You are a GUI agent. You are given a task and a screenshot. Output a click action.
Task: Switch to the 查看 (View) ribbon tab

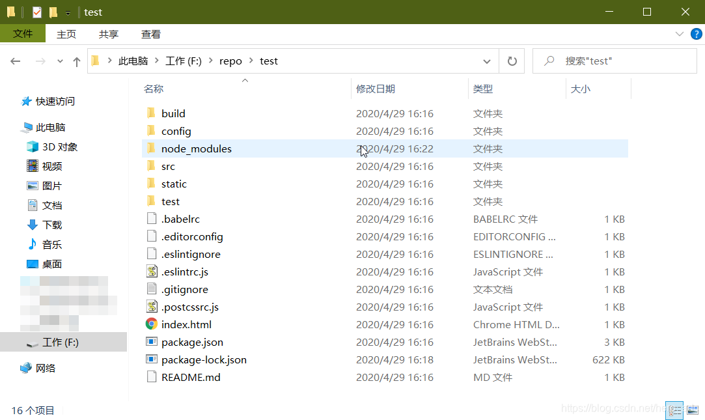150,34
